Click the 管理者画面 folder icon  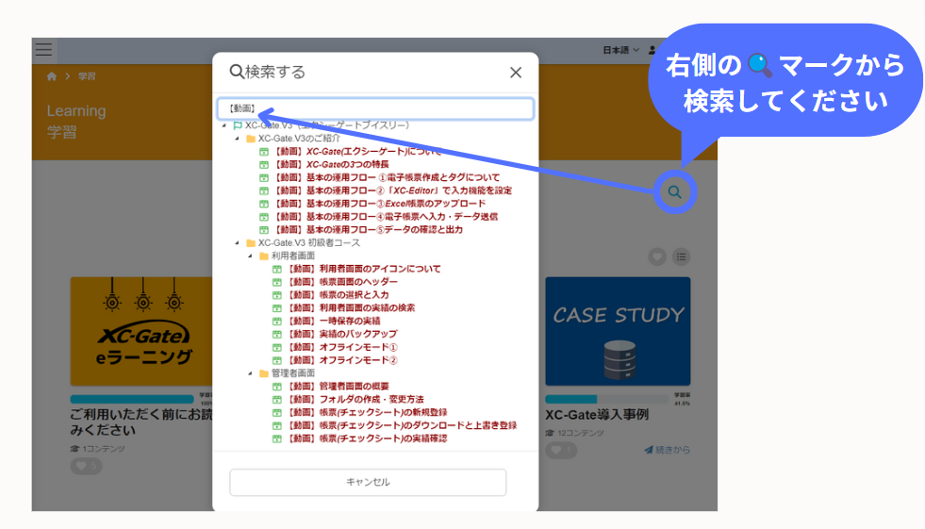pyautogui.click(x=264, y=373)
